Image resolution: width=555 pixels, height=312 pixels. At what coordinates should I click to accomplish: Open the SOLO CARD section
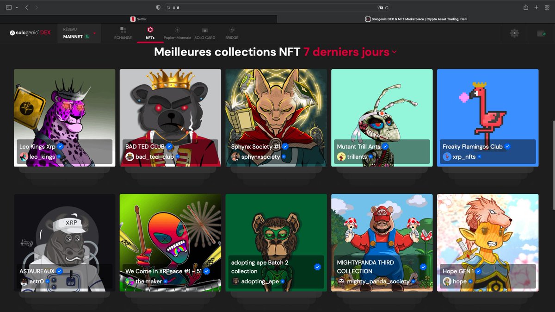click(204, 33)
